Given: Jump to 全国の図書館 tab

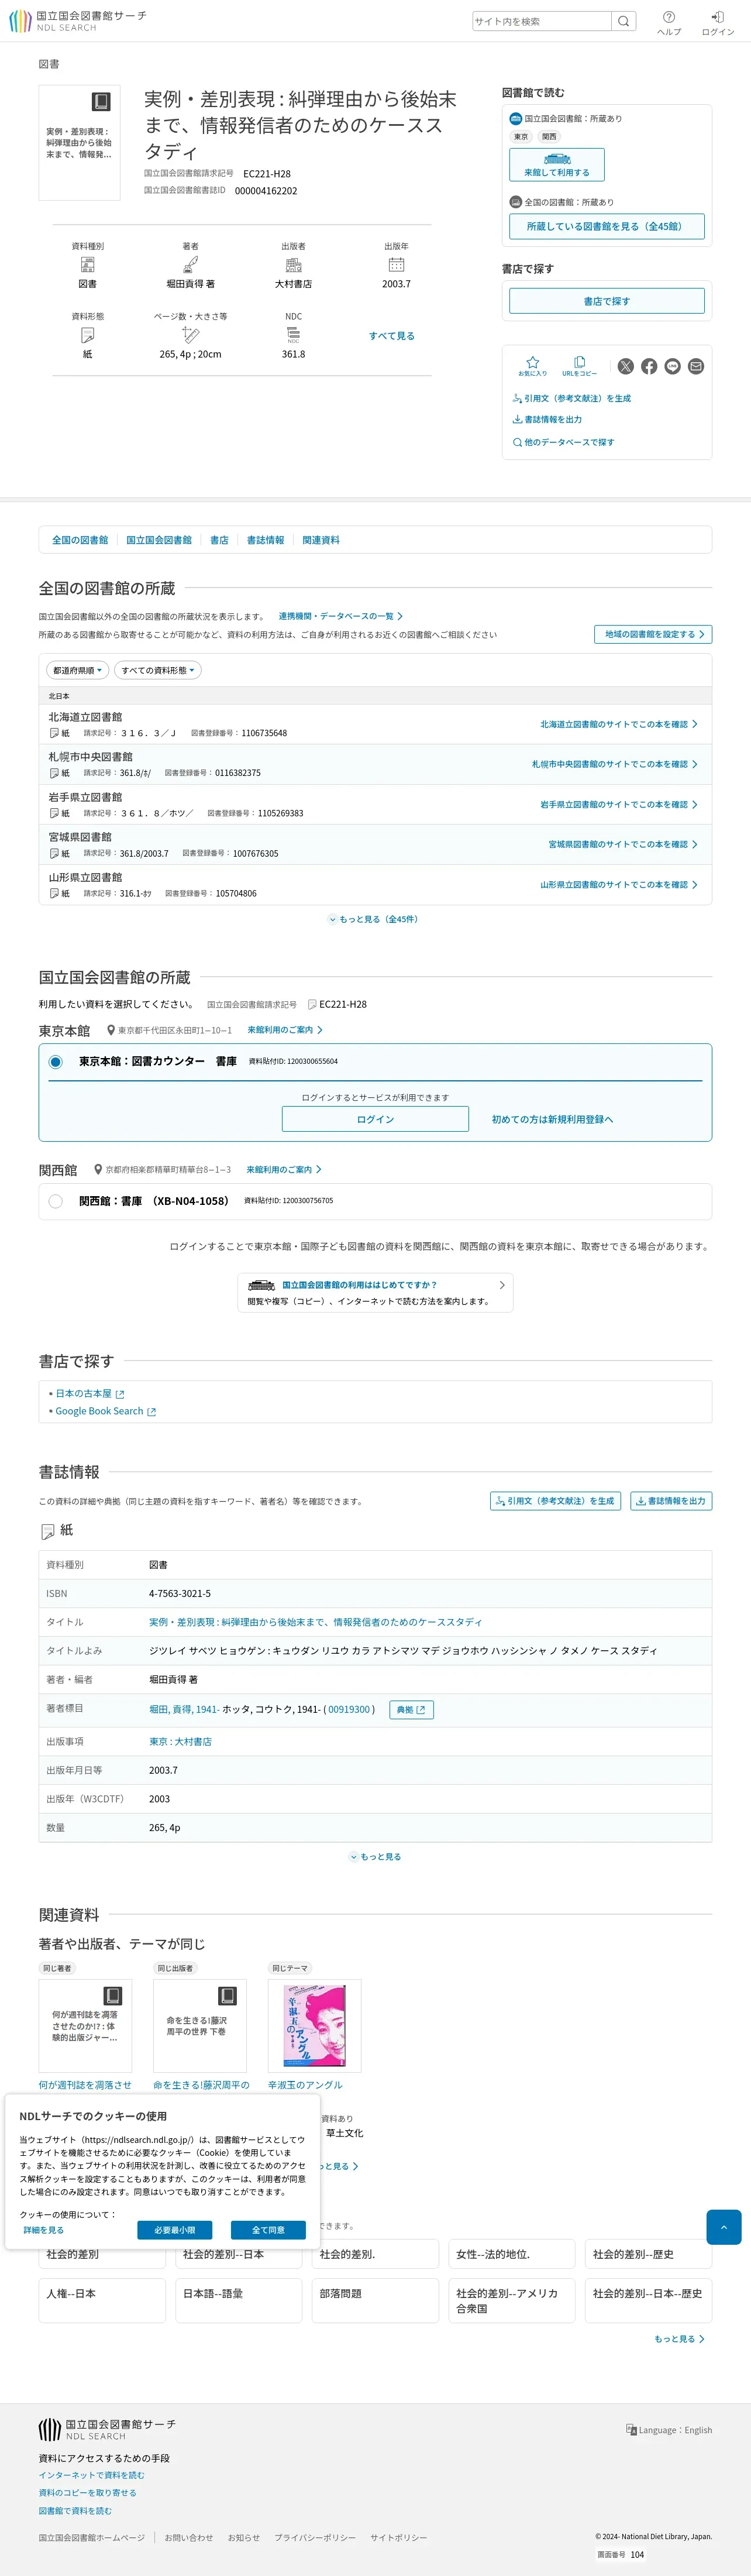Looking at the screenshot, I should [80, 540].
